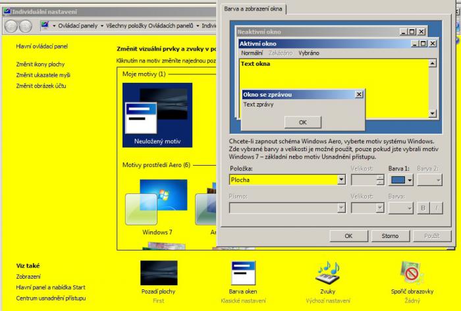Click the Normální menu item in preview

252,53
